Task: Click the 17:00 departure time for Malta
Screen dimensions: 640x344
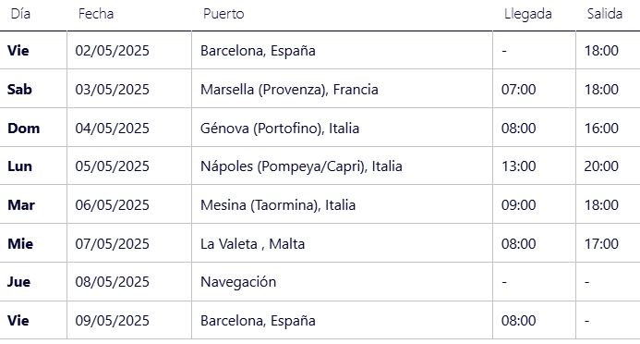Action: [x=601, y=244]
